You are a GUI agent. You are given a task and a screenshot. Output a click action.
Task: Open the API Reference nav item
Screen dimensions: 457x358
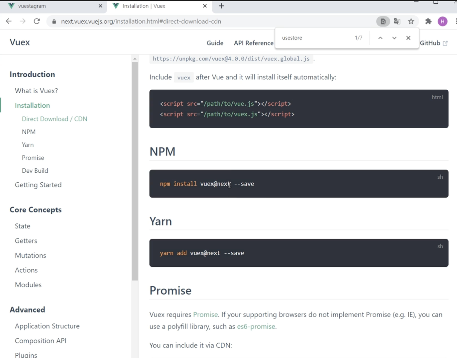254,43
